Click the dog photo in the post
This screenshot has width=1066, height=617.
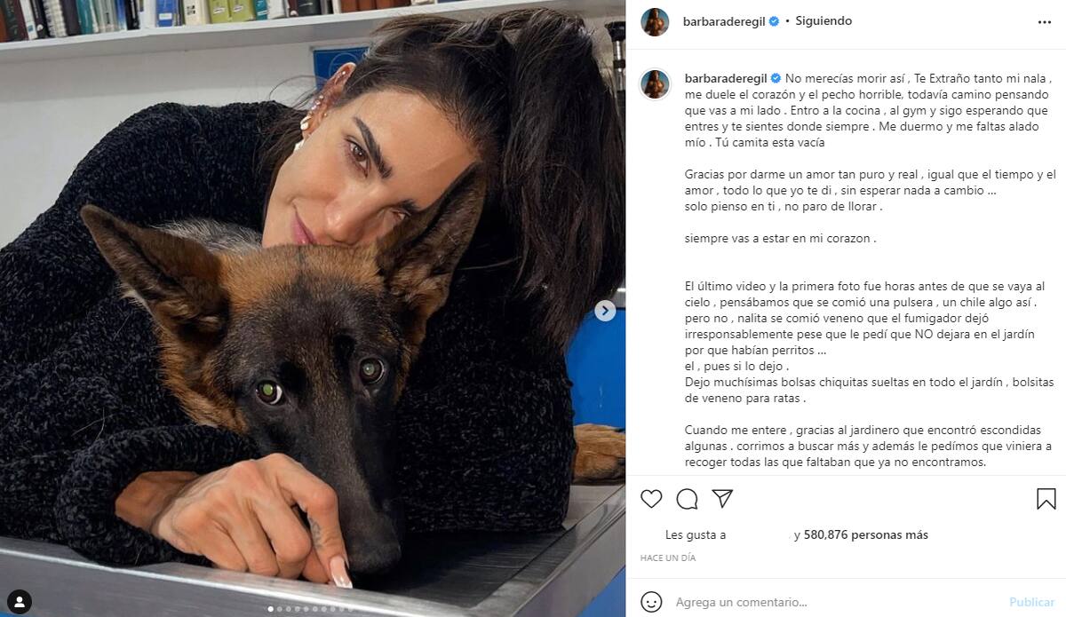pyautogui.click(x=313, y=308)
